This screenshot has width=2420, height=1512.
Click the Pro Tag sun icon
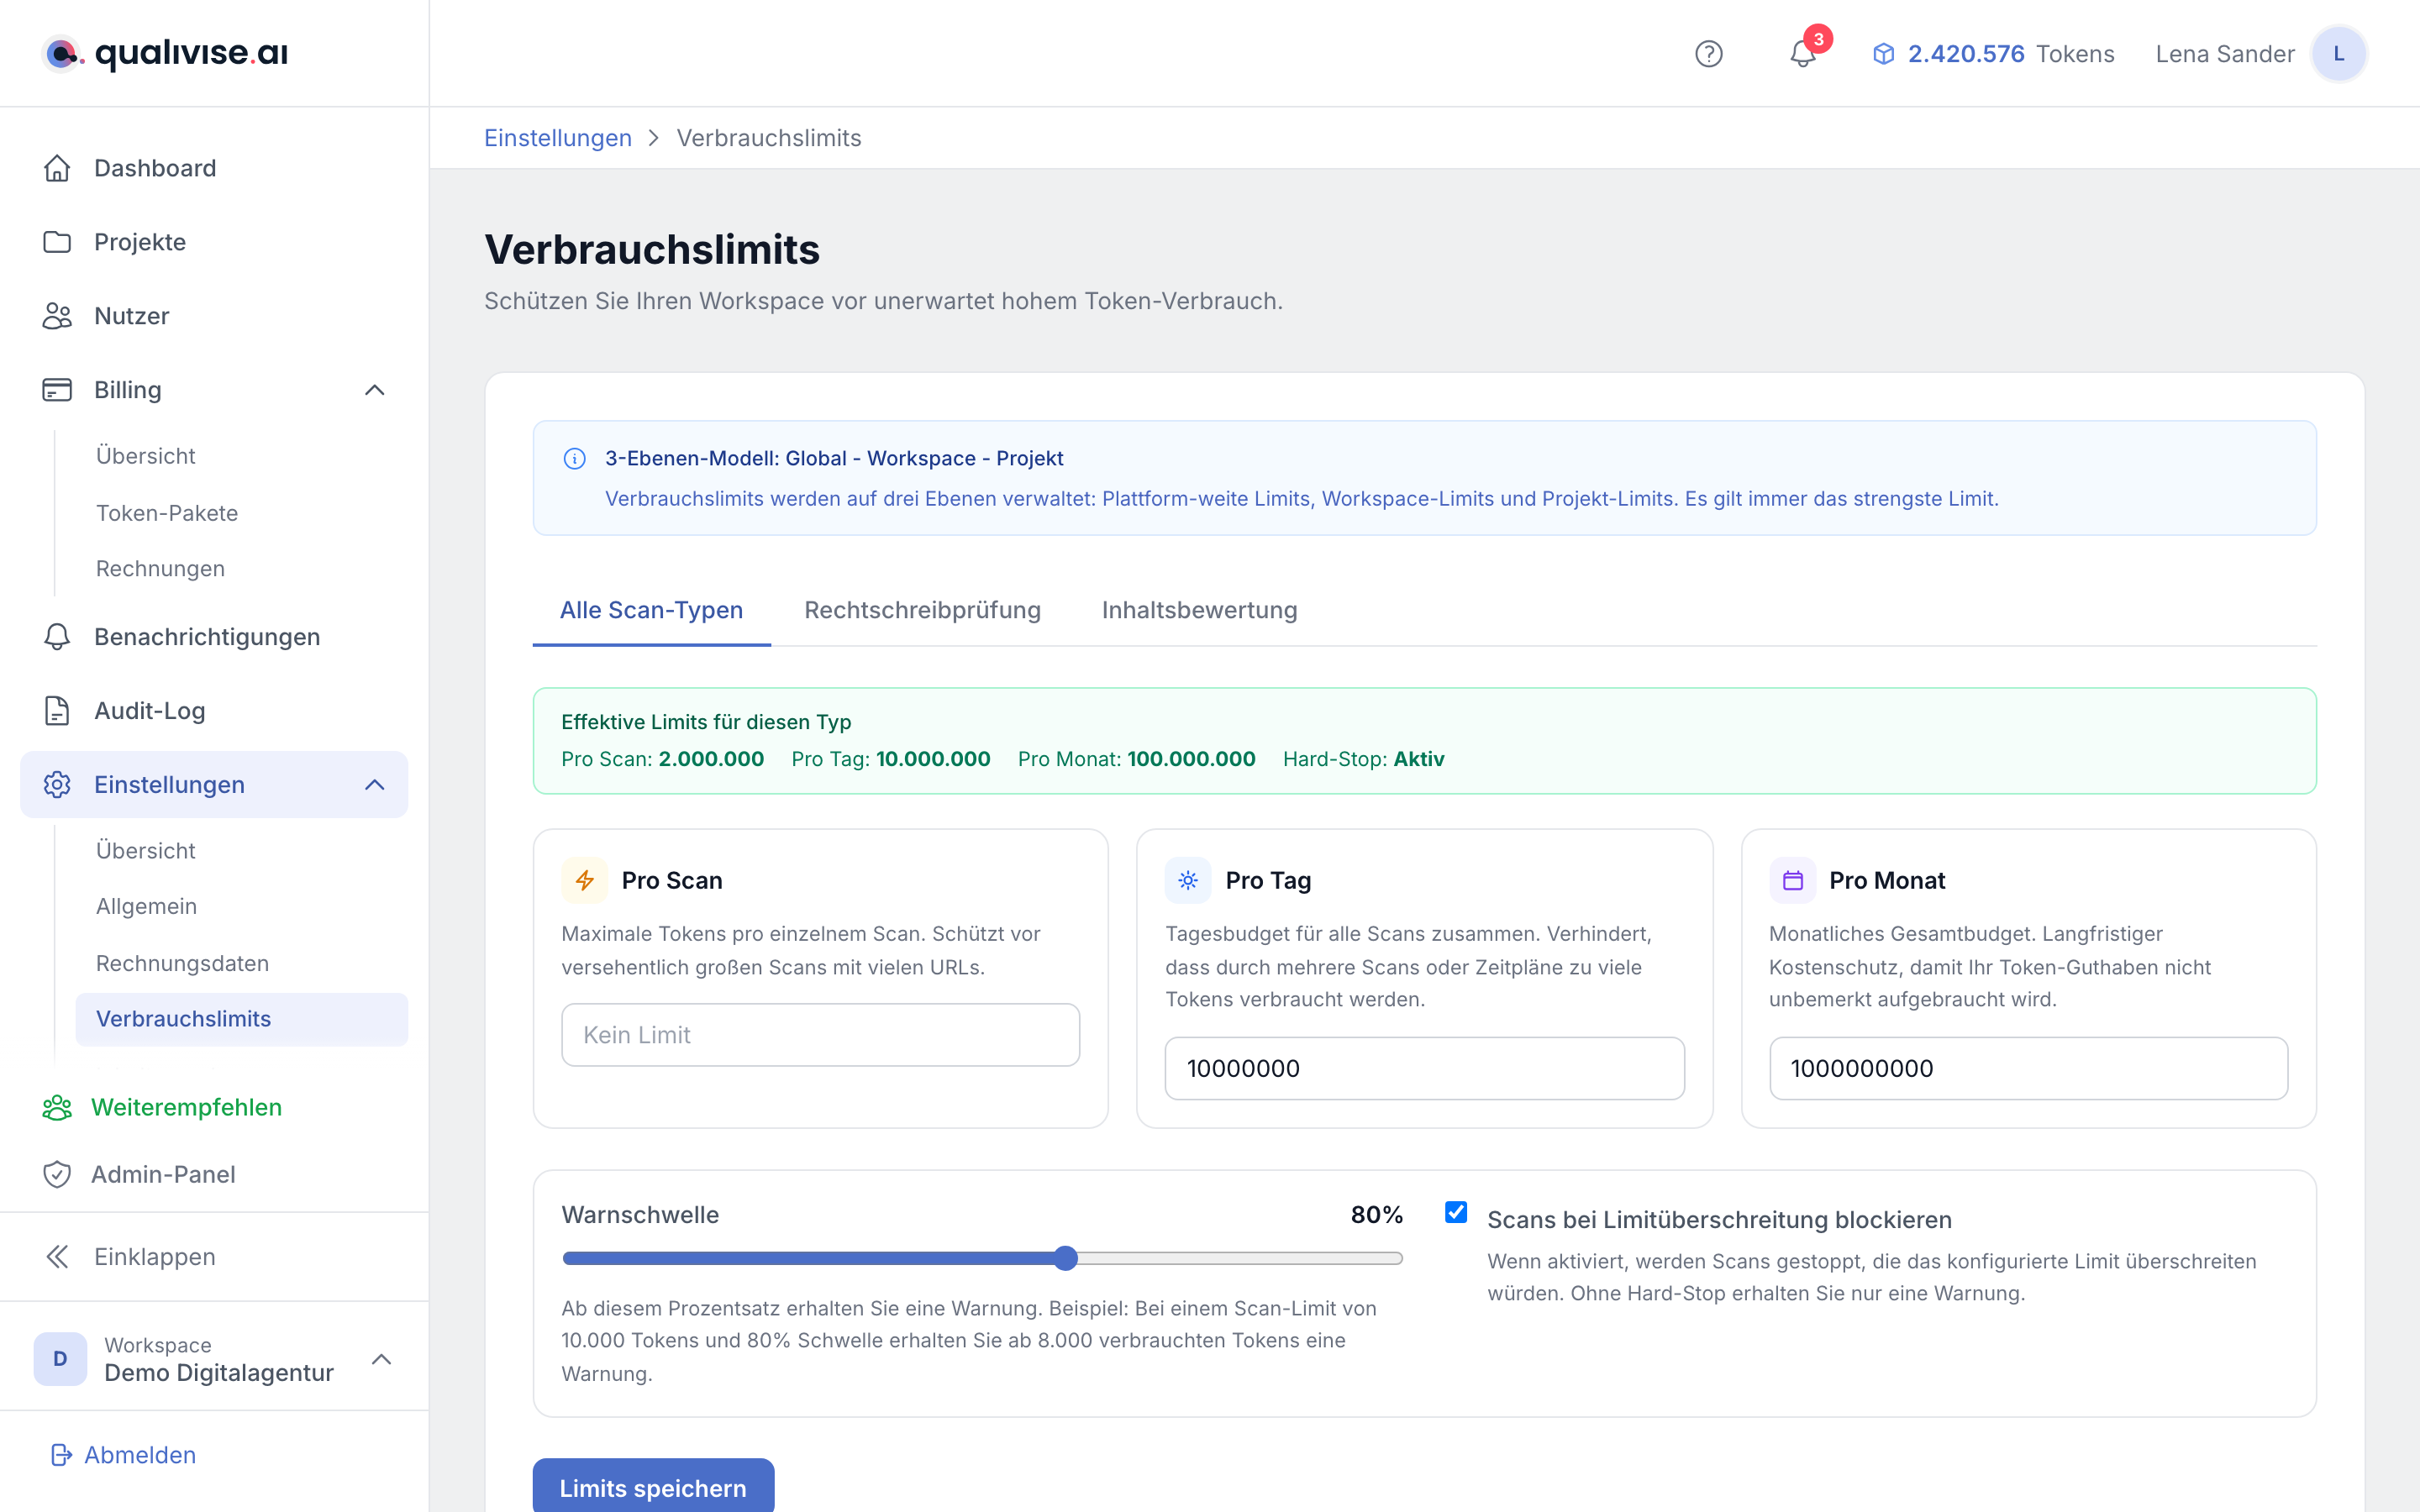[x=1188, y=880]
